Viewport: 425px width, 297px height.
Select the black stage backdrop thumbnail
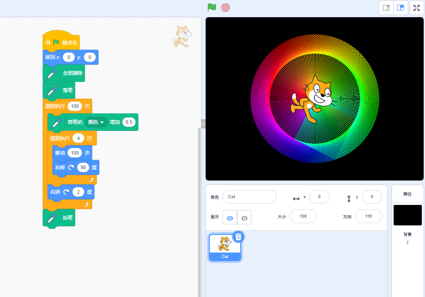tap(408, 215)
